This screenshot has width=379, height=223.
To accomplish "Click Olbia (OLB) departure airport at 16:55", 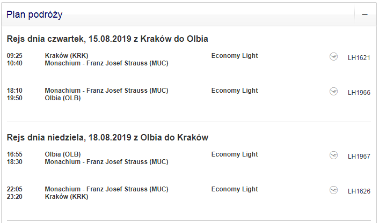I will coord(63,154).
